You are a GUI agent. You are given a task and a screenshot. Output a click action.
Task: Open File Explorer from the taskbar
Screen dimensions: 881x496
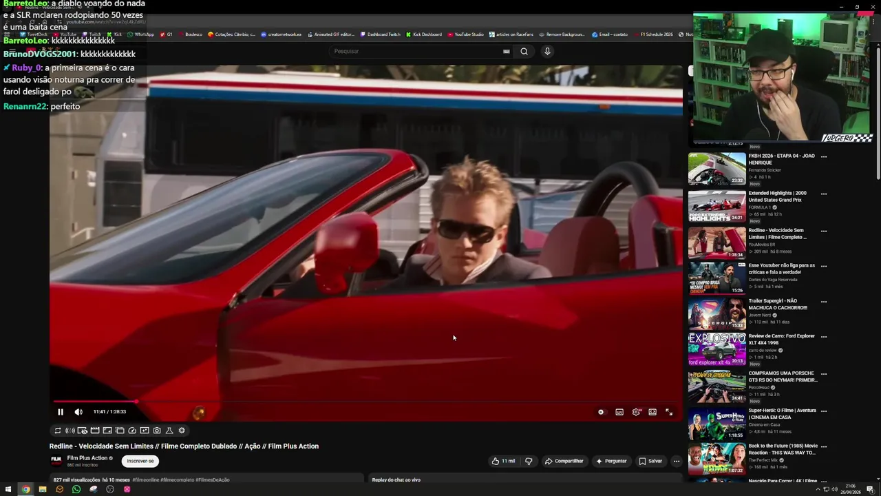tap(43, 489)
